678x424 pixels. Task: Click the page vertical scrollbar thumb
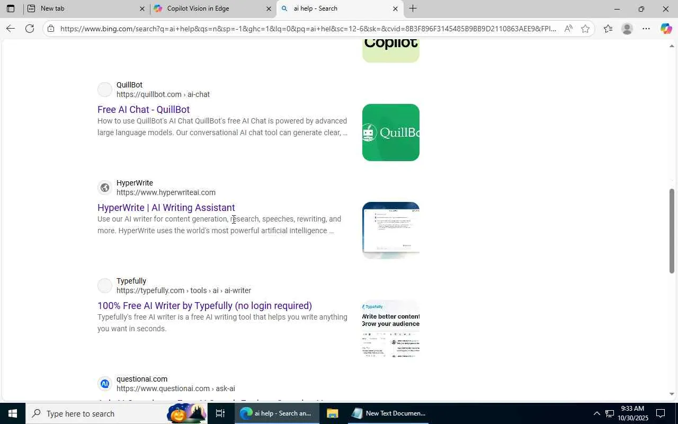point(672,231)
